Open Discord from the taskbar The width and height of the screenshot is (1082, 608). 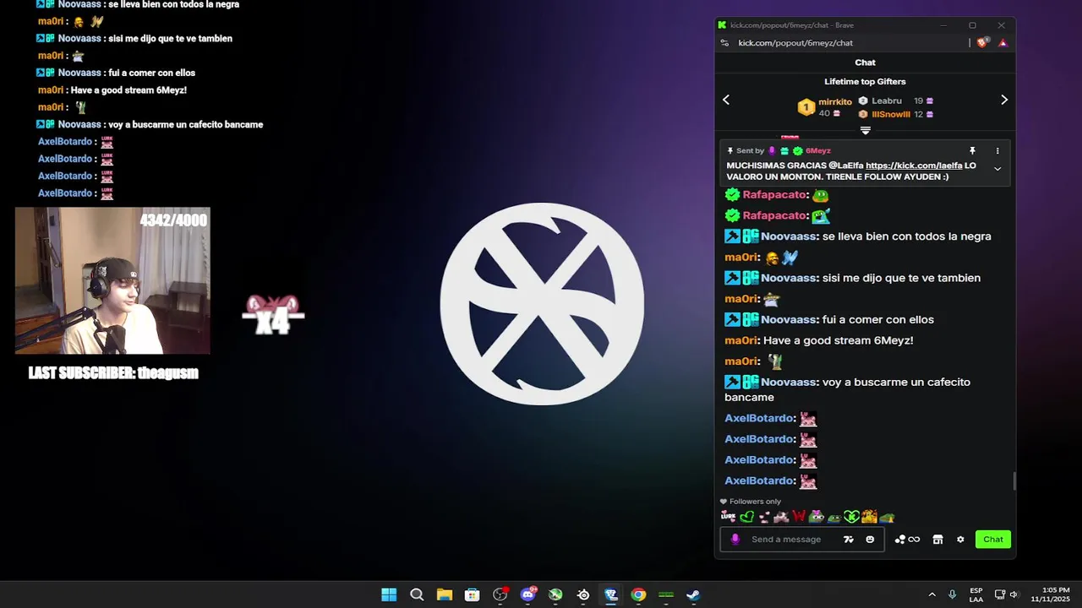point(528,594)
